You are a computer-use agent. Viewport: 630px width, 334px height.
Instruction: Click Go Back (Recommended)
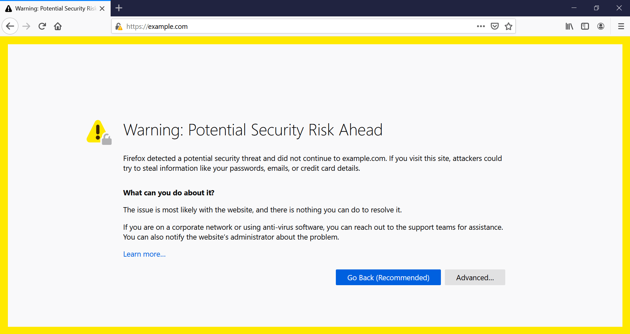pos(388,277)
